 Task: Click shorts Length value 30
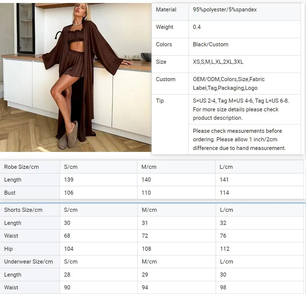(67, 223)
